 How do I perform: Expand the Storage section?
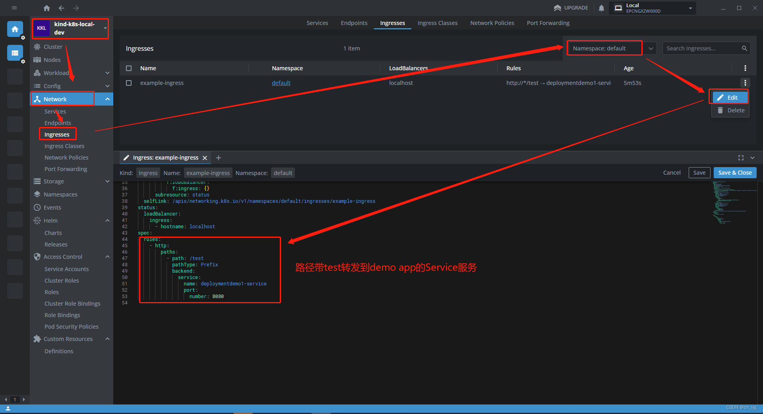pos(107,181)
